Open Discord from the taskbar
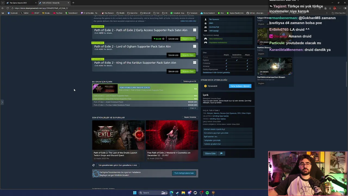This screenshot has height=196, width=348. point(189,193)
